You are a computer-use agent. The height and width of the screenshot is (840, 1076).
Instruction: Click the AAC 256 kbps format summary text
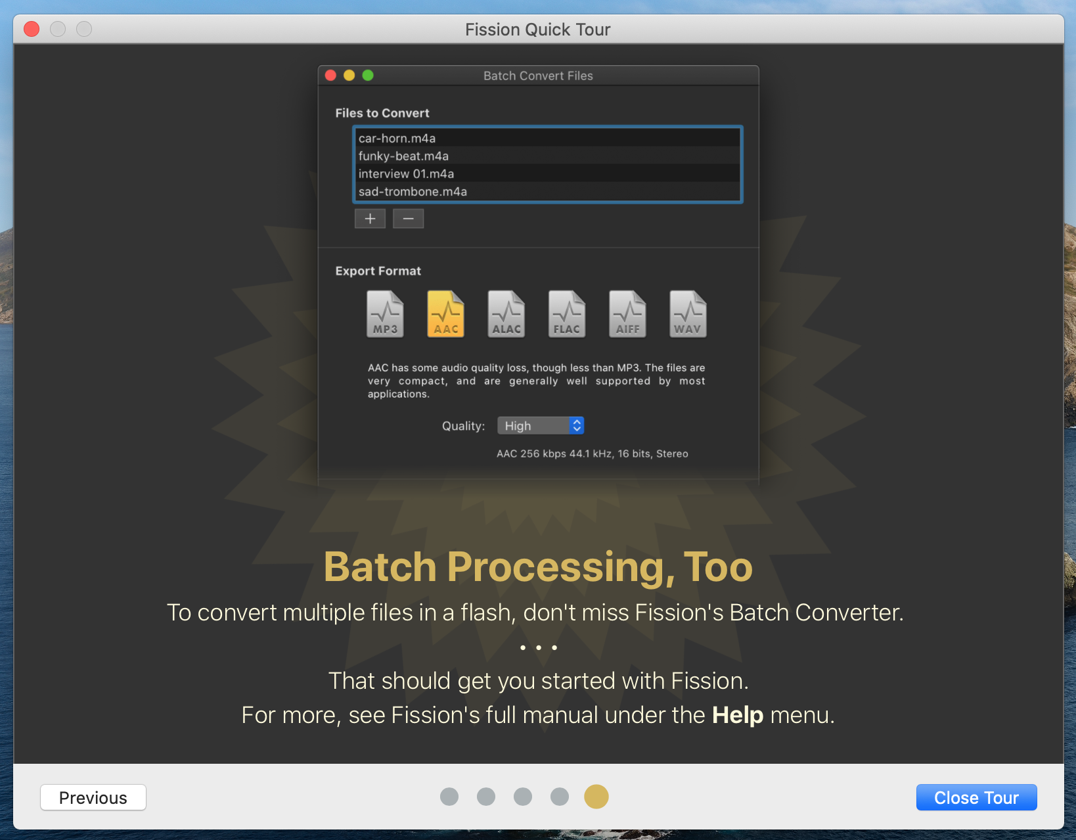(x=592, y=454)
